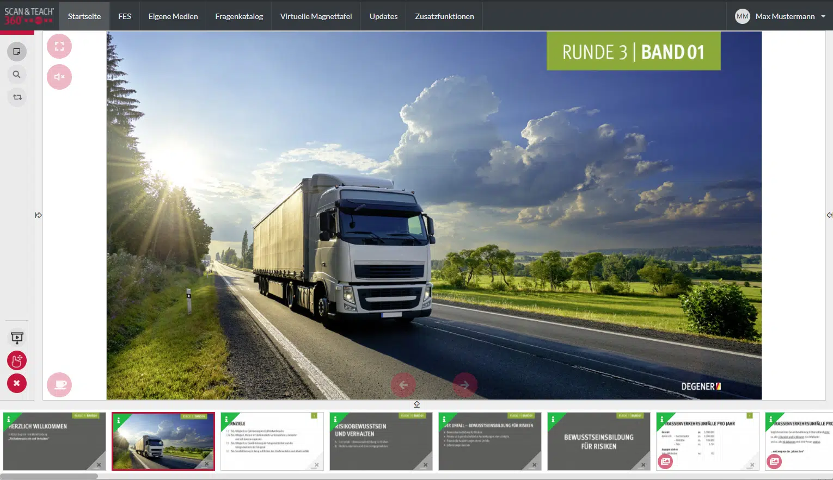Click the horizontal scrollbar under thumbnails
The height and width of the screenshot is (480, 833).
(x=49, y=476)
